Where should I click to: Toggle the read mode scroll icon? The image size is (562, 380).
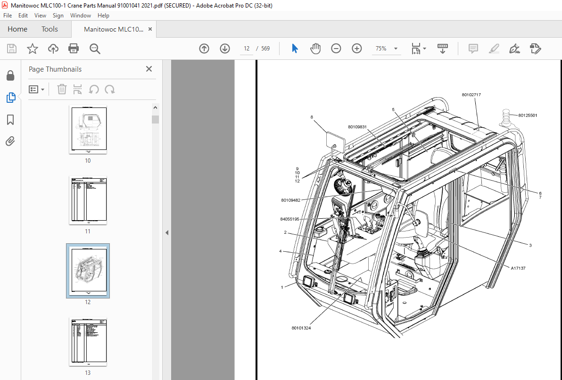(x=443, y=49)
